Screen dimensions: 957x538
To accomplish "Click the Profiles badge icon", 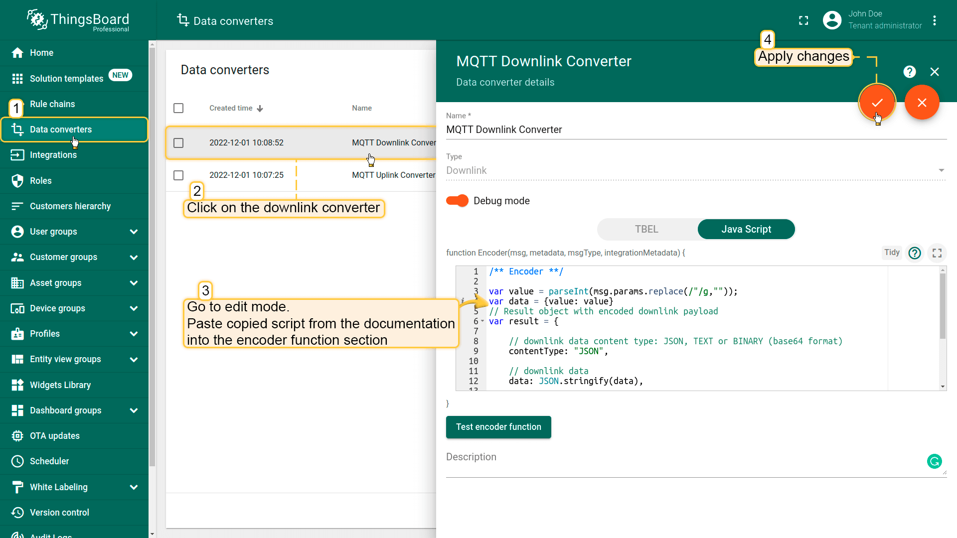I will coord(17,334).
